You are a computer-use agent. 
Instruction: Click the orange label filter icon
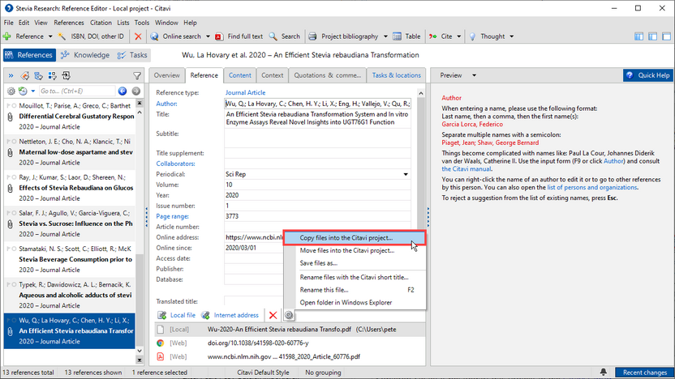click(25, 76)
